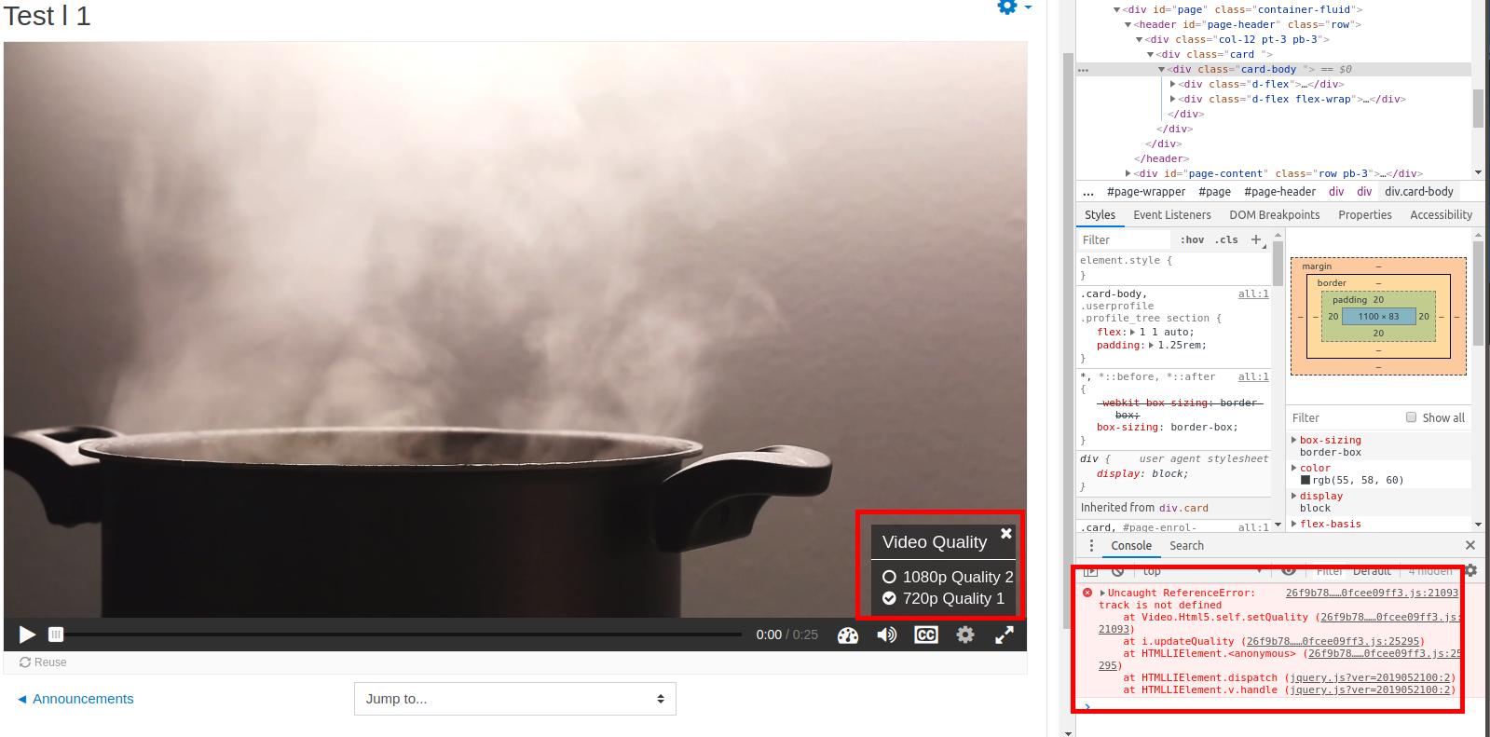The width and height of the screenshot is (1490, 737).
Task: Open the DOM Breakpoints tab
Action: [1275, 215]
